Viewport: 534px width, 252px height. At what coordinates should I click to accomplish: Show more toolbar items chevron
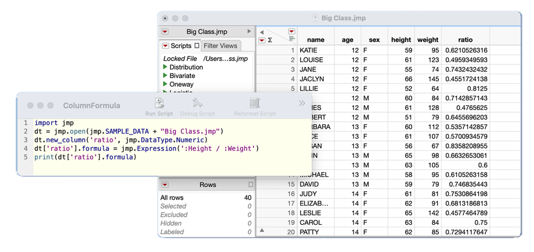[x=301, y=103]
